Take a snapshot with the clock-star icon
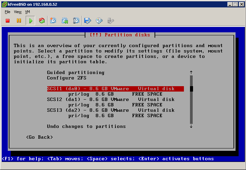The height and width of the screenshot is (170, 246). tap(53, 21)
